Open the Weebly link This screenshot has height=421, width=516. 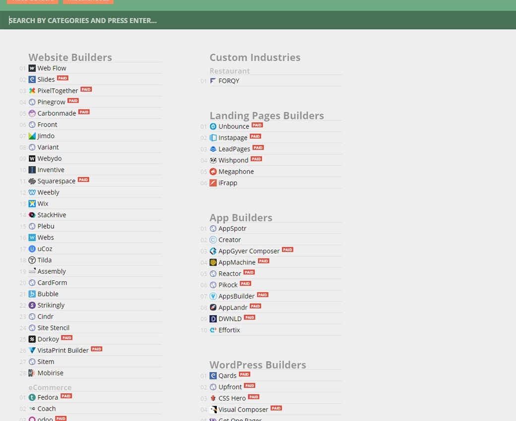[48, 192]
